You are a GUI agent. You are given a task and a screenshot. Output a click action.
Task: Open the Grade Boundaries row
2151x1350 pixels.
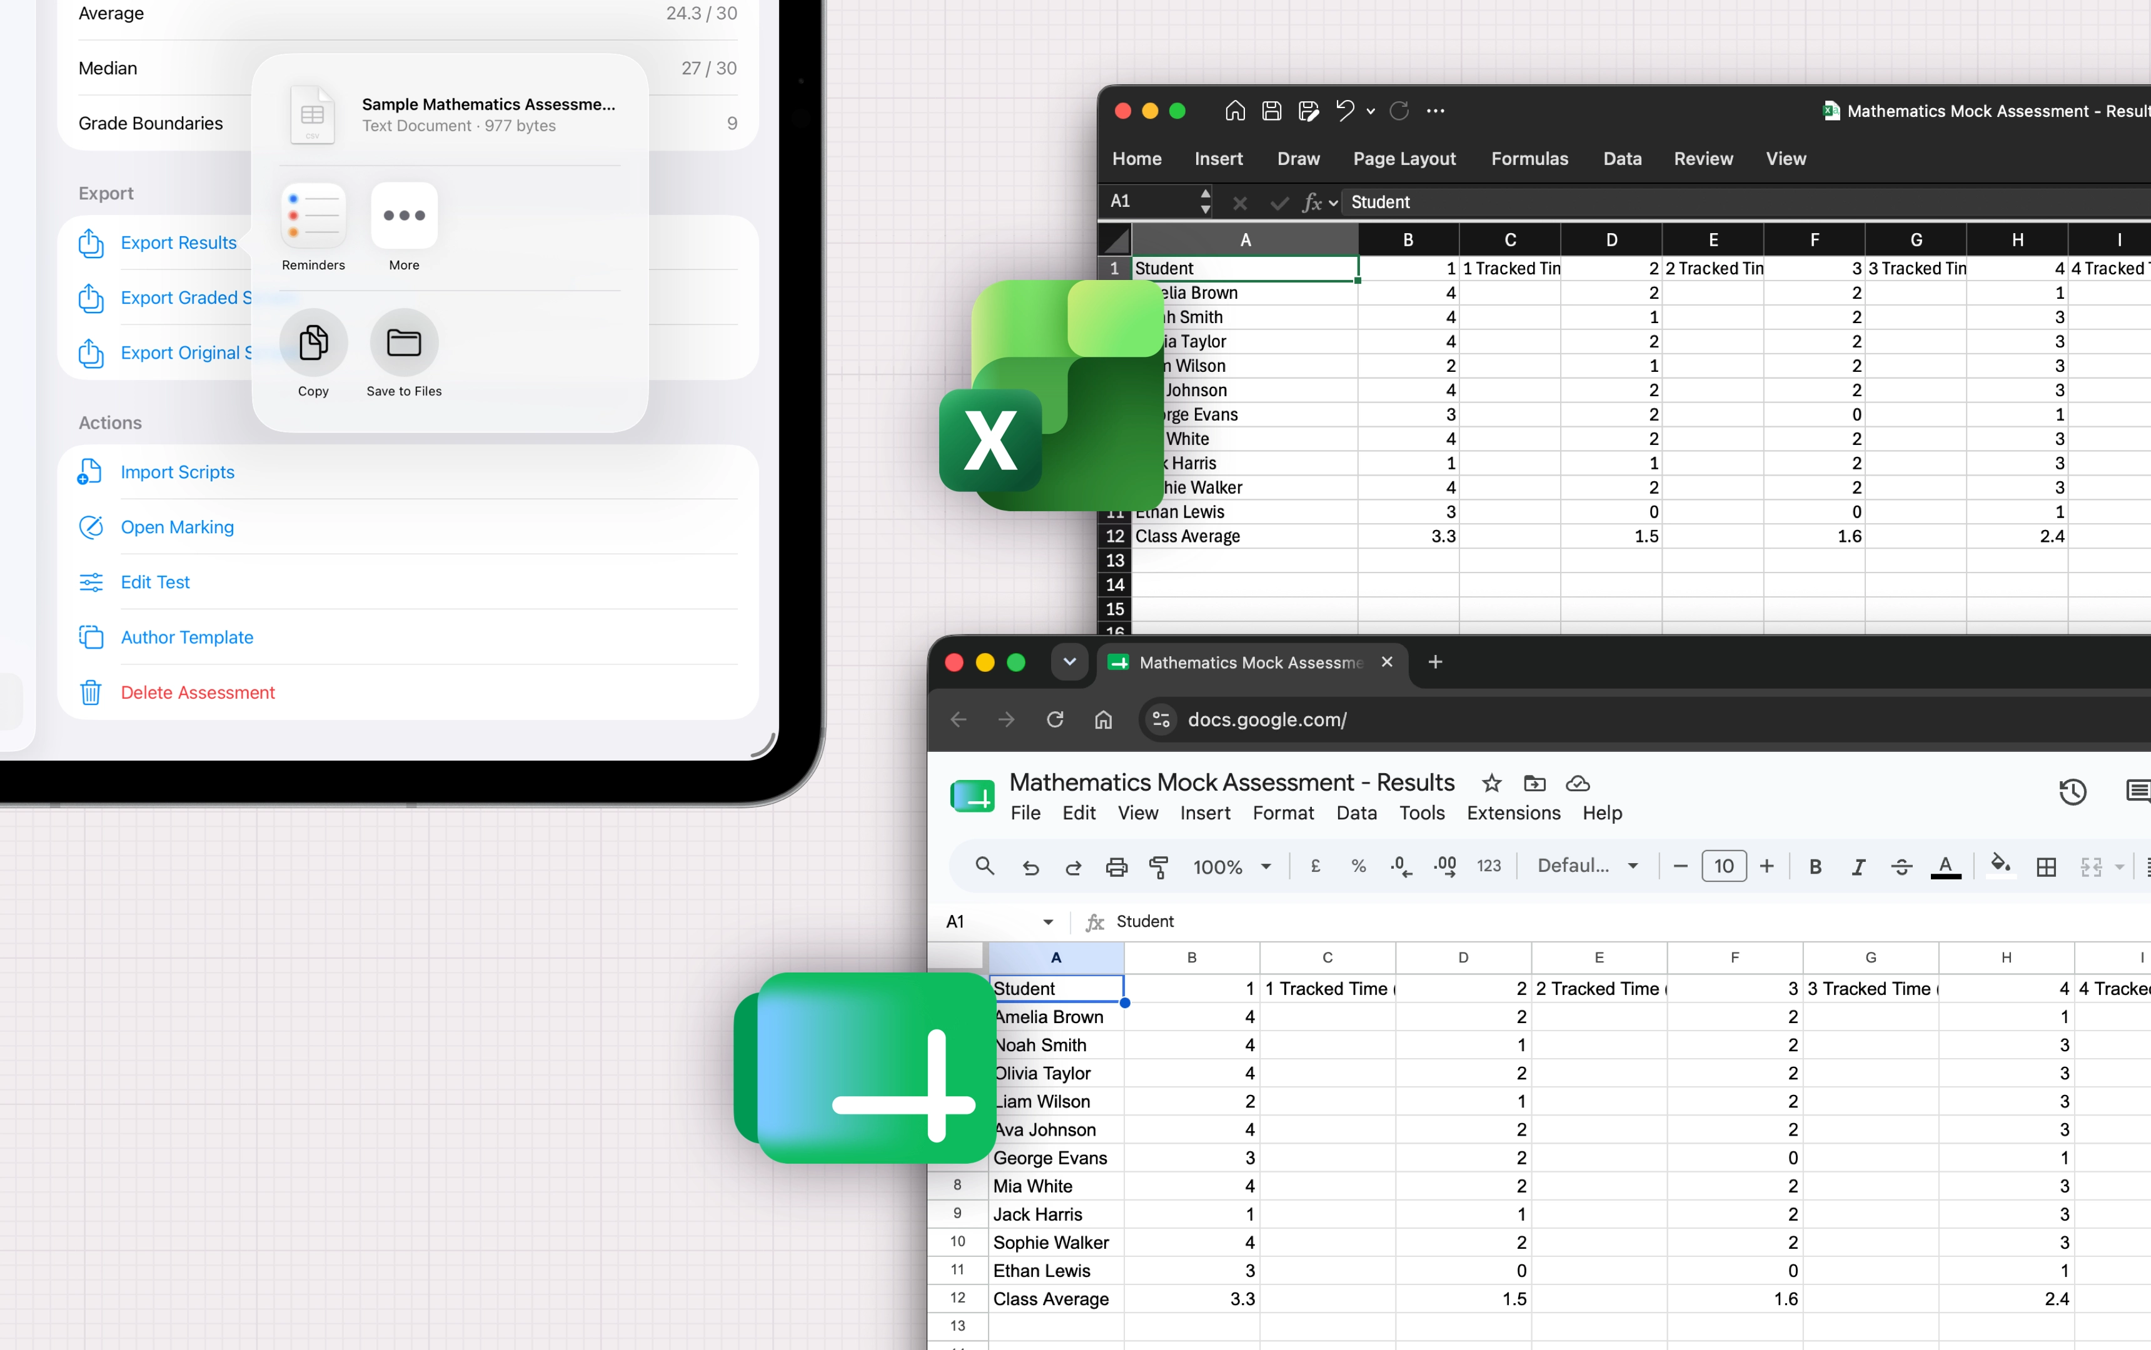408,123
